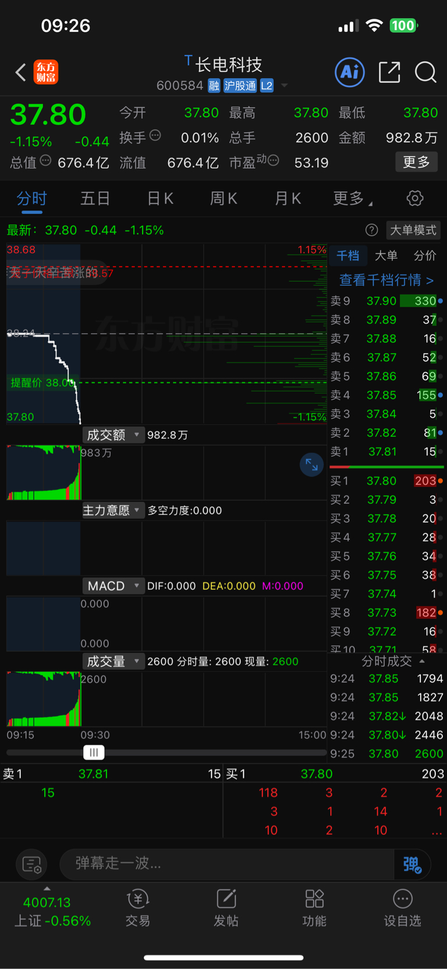Tap the share export icon
Image resolution: width=447 pixels, height=969 pixels.
point(389,72)
